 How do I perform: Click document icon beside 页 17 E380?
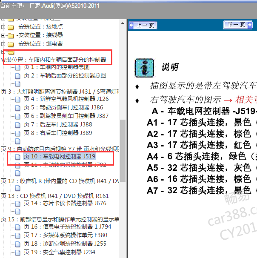[x=17, y=235]
